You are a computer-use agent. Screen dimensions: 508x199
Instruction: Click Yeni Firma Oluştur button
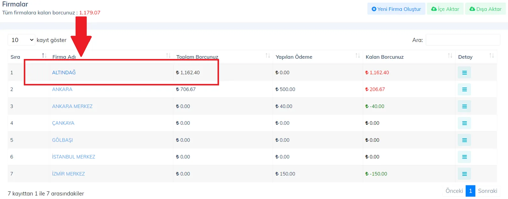tap(396, 9)
